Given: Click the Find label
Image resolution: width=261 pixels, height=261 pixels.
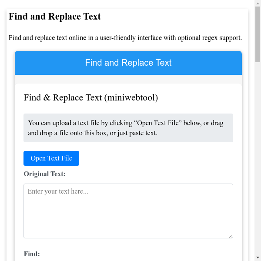Looking at the screenshot, I should (32, 254).
